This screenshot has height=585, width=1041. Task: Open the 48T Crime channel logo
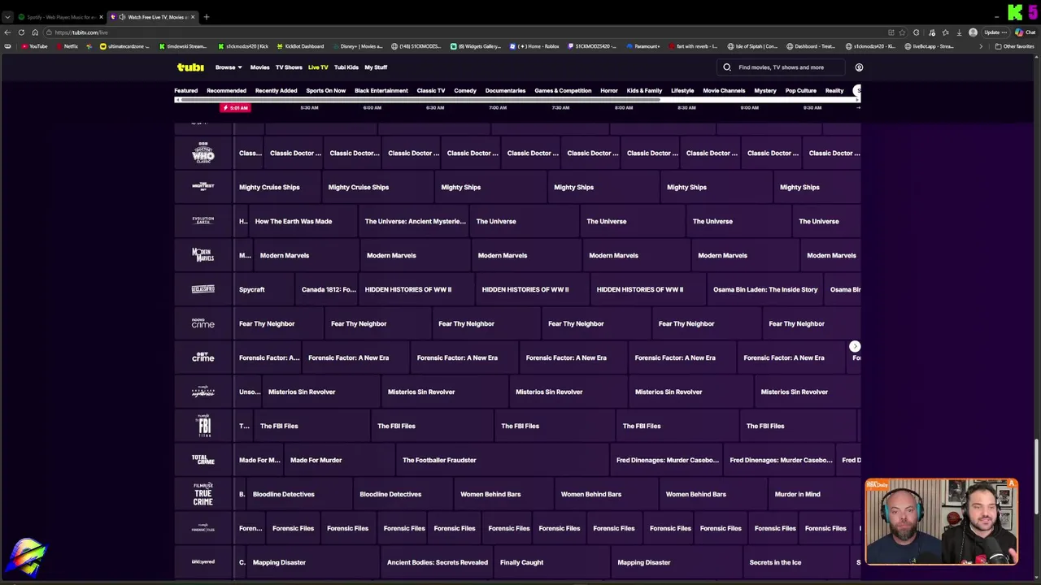203,357
